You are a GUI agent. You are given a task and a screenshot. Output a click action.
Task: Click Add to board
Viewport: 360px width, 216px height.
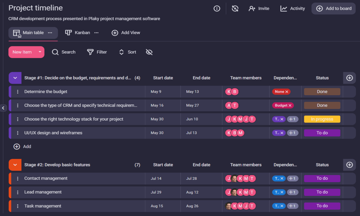click(333, 8)
